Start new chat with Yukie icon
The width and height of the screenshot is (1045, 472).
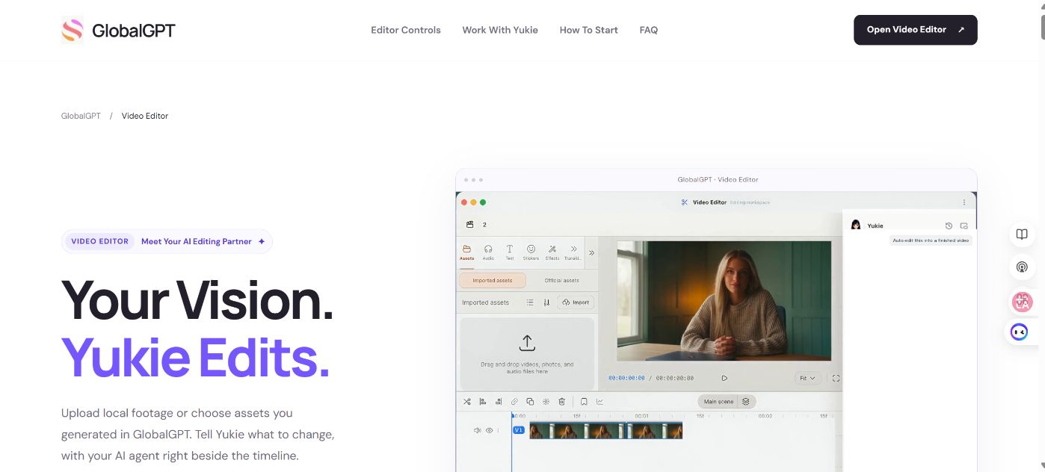964,226
